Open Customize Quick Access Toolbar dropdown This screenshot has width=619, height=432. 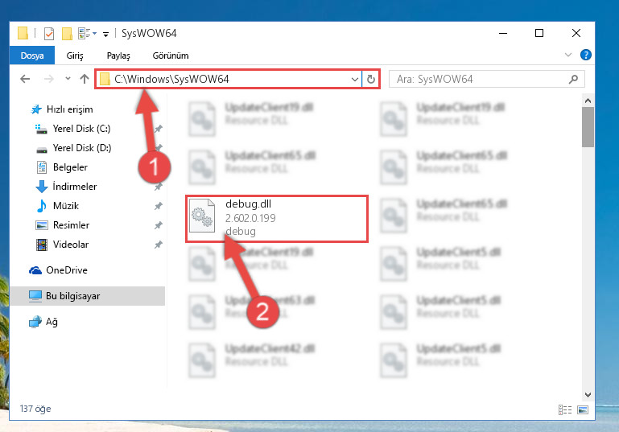[105, 35]
